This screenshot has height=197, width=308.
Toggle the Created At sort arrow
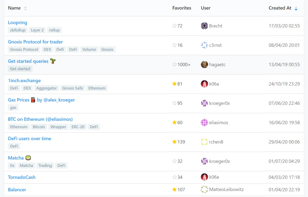(x=296, y=8)
